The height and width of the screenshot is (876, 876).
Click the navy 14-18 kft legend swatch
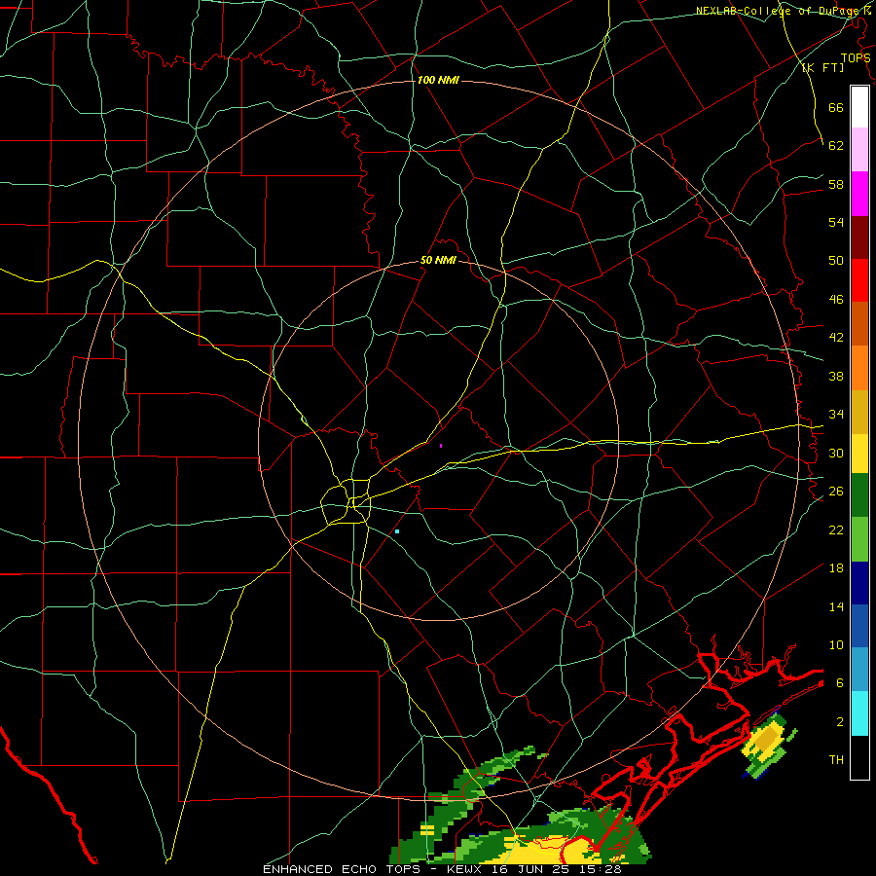pyautogui.click(x=859, y=583)
